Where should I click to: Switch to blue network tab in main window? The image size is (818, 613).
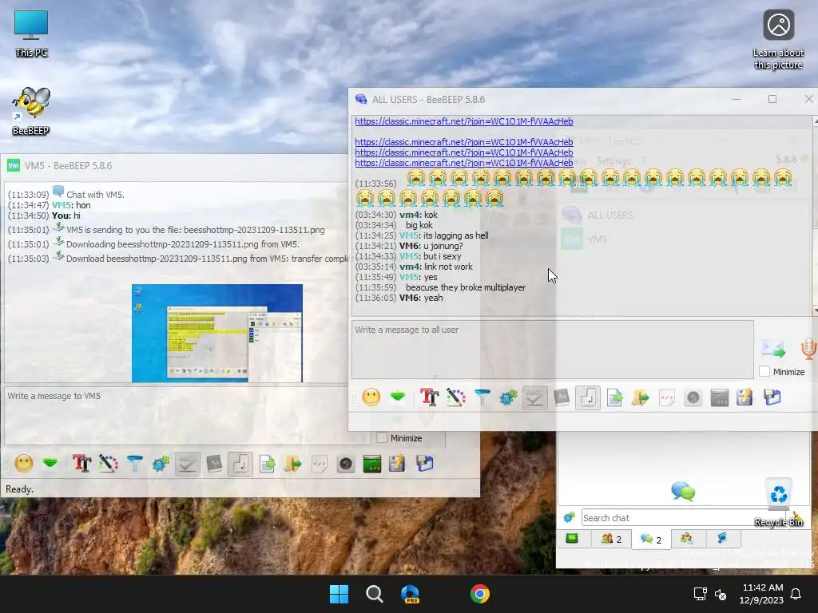pos(722,539)
